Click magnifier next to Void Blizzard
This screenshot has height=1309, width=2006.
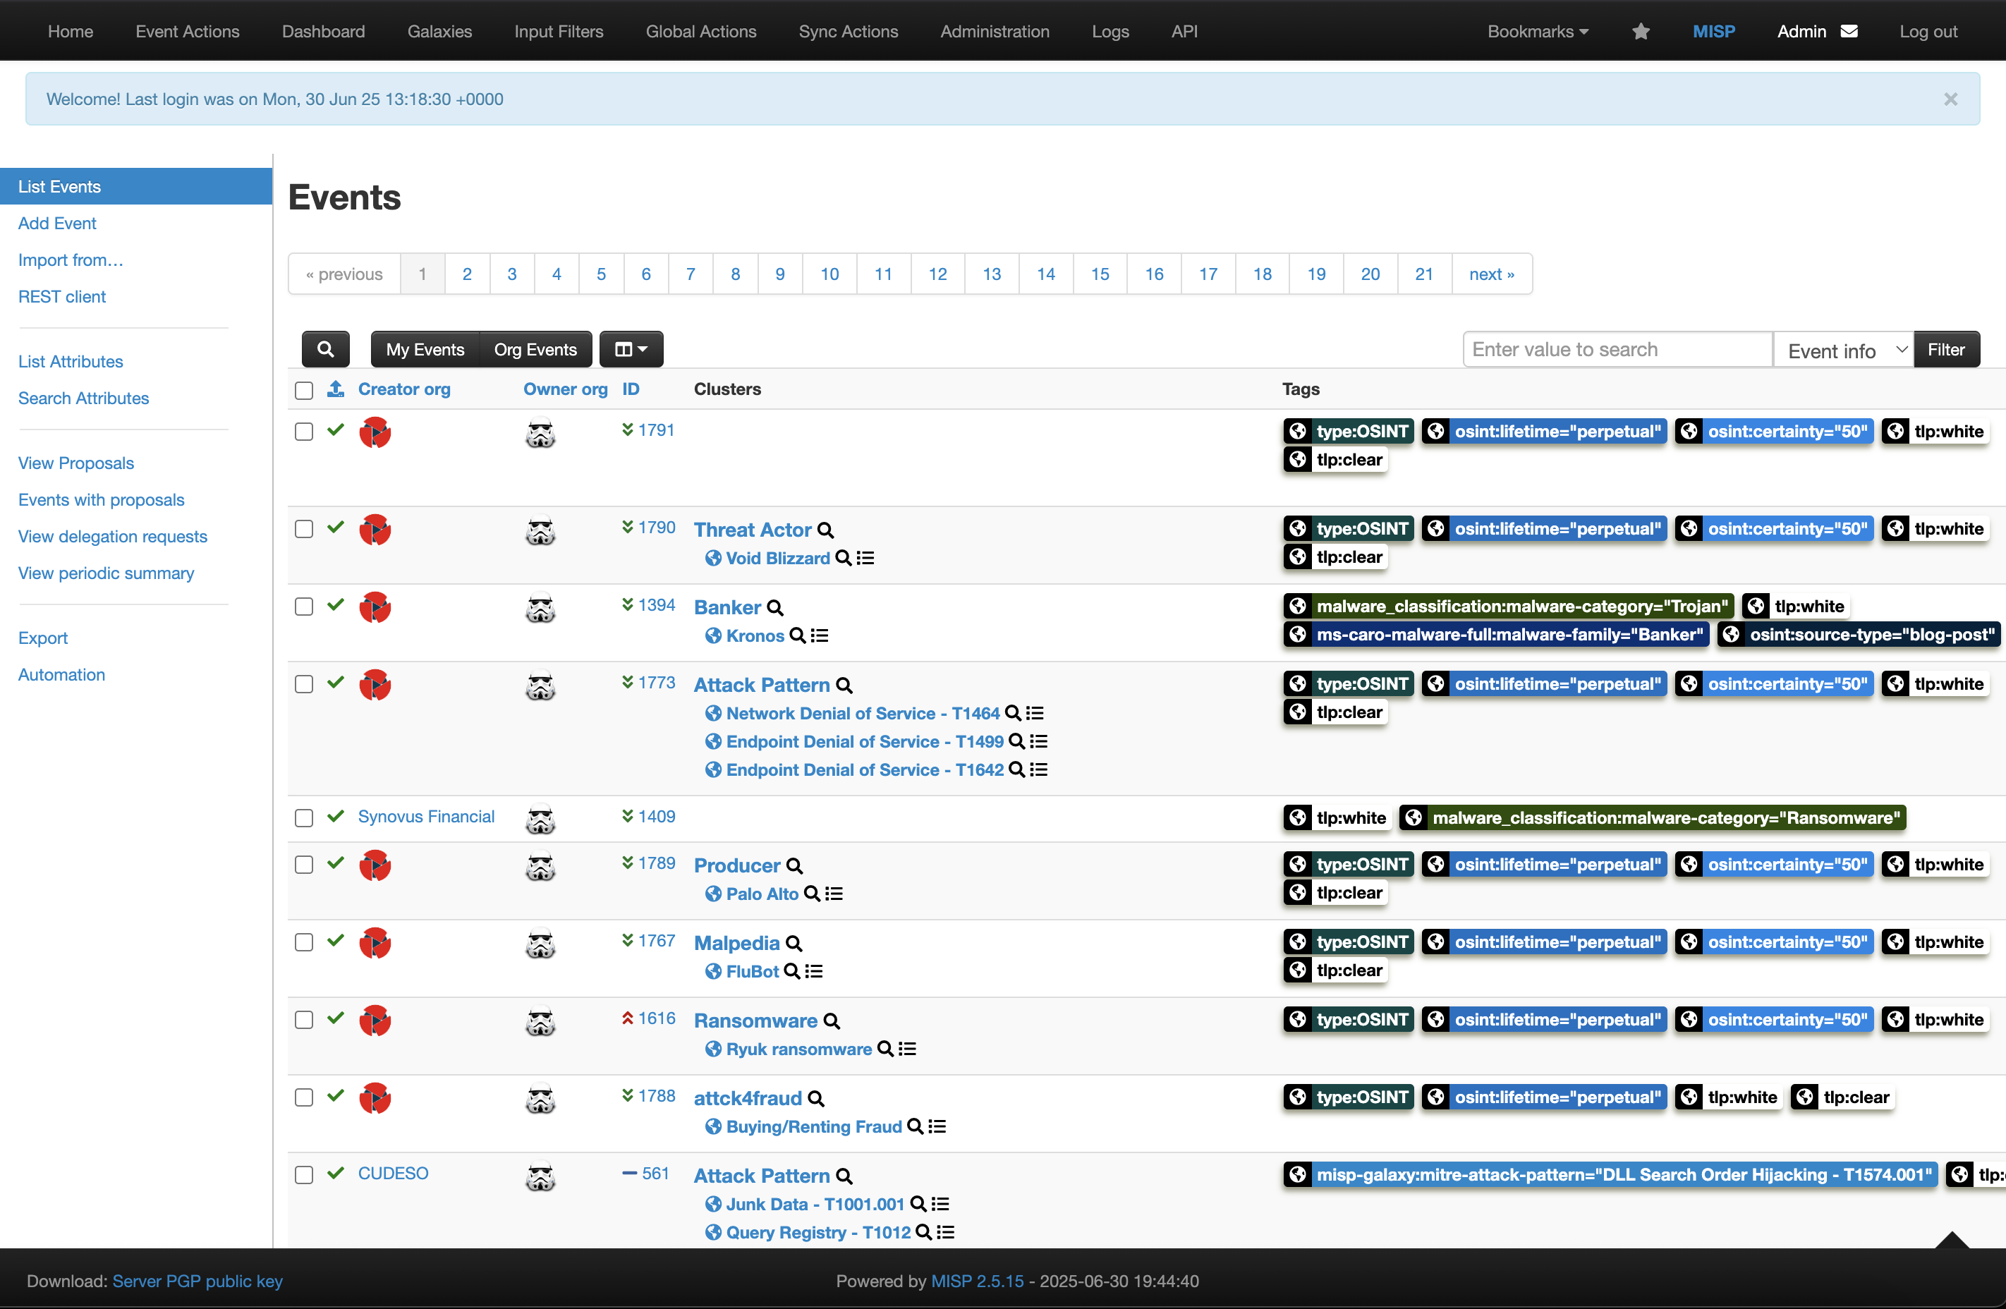pyautogui.click(x=843, y=558)
